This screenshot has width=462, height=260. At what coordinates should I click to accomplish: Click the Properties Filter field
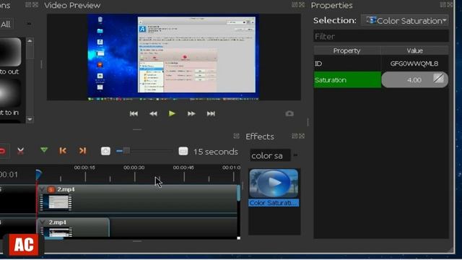click(381, 36)
